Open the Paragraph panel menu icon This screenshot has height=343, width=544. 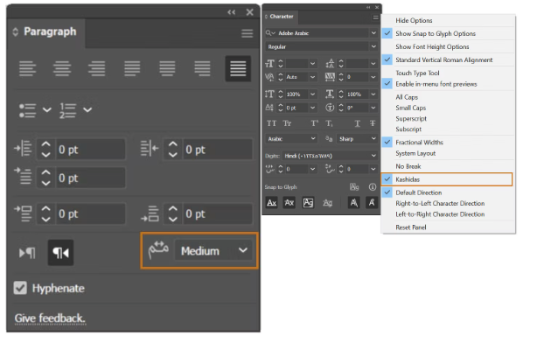click(x=247, y=33)
